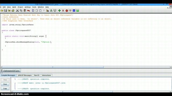Open the complexity profile bar-chart icon
The width and height of the screenshot is (172, 96).
tap(48, 11)
